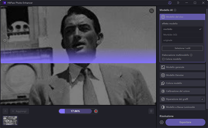Click the Esportare button
Viewport: 208px width, 128px height.
tap(185, 122)
